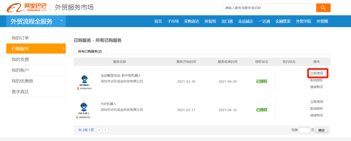
Task: Go to previous page arrow in pagination
Action: click(99, 130)
